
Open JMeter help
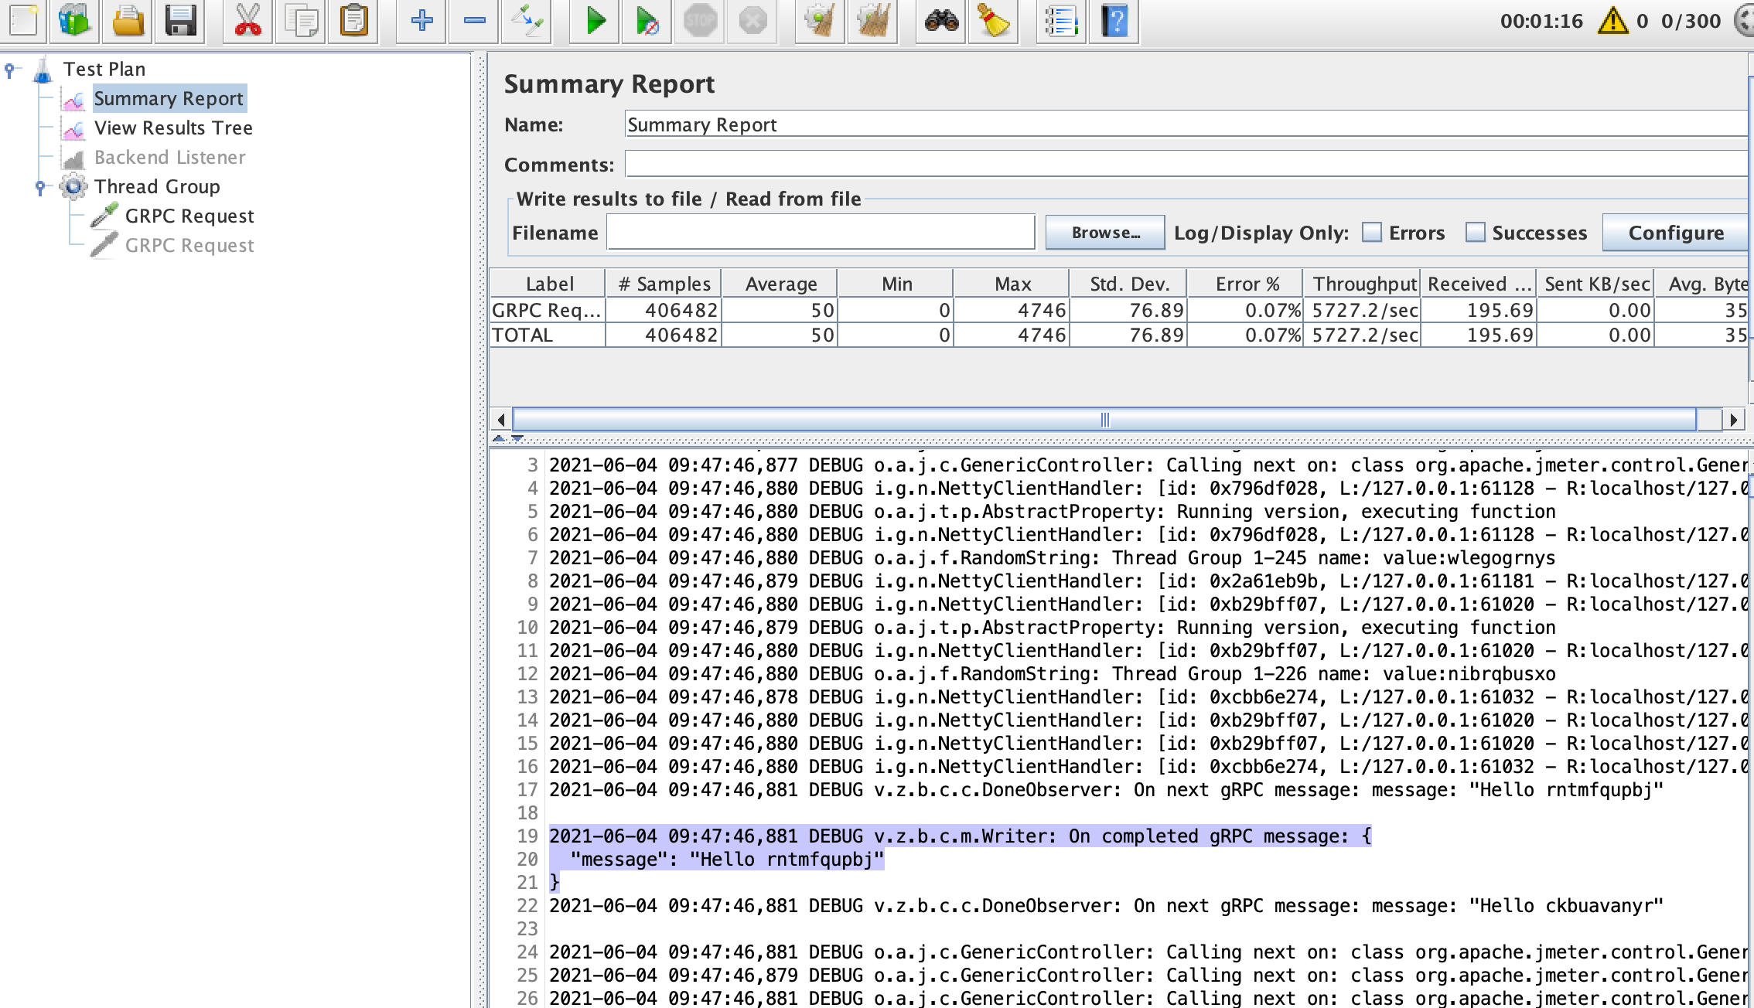point(1114,21)
